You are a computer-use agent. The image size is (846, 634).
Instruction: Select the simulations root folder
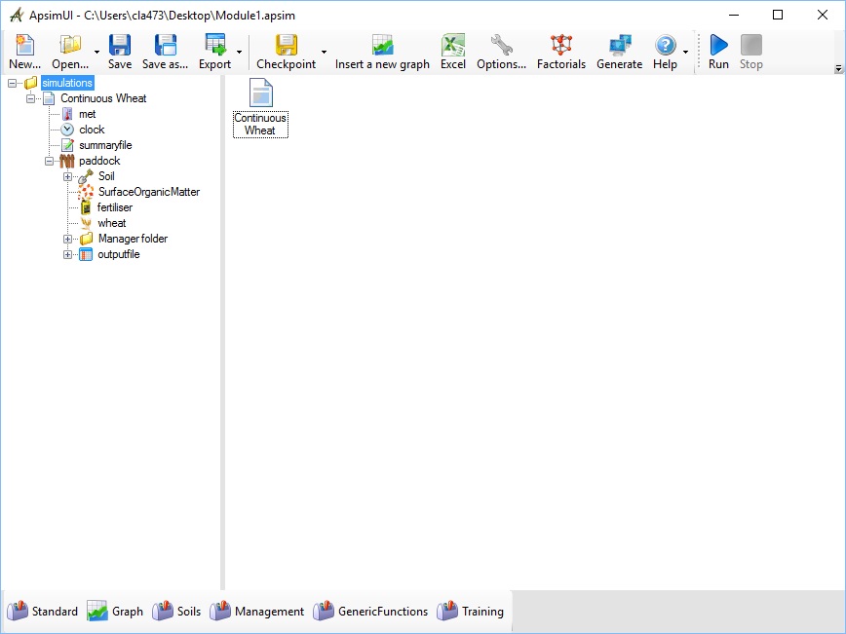67,83
